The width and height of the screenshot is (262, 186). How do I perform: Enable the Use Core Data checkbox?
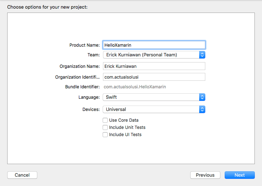[x=105, y=120]
